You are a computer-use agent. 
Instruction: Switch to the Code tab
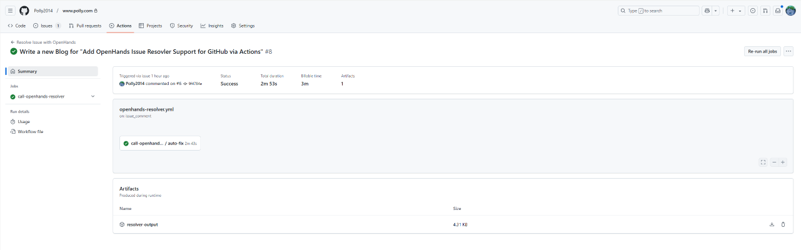pos(17,26)
